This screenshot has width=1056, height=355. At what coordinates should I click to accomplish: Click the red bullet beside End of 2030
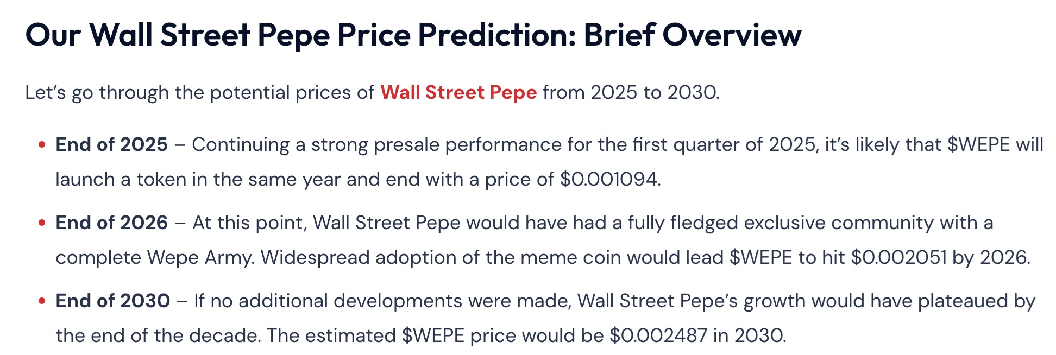point(42,301)
